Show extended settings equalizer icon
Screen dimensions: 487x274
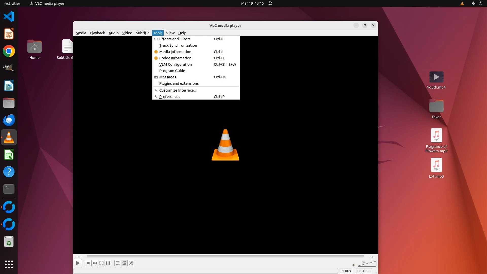(x=108, y=263)
